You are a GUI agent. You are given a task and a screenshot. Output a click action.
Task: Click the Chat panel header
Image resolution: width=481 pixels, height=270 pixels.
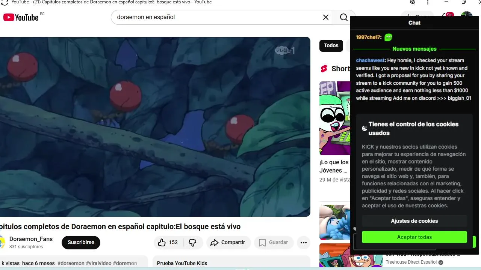(x=414, y=23)
